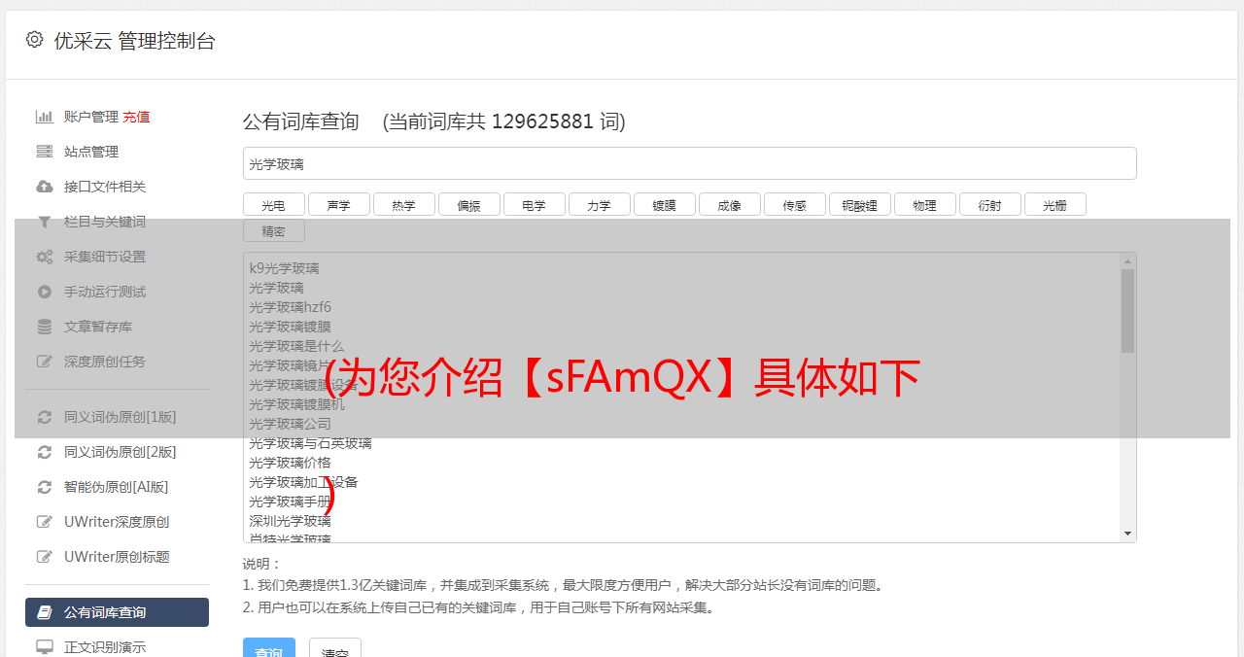
Task: Click the 清空 button
Action: (x=335, y=650)
